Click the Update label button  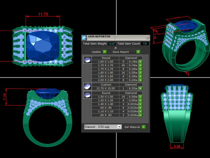pos(96,52)
